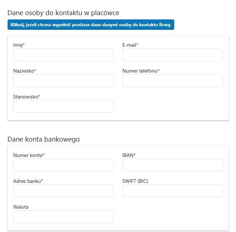Click the "E-mail" label text
This screenshot has width=236, height=232.
pyautogui.click(x=129, y=45)
